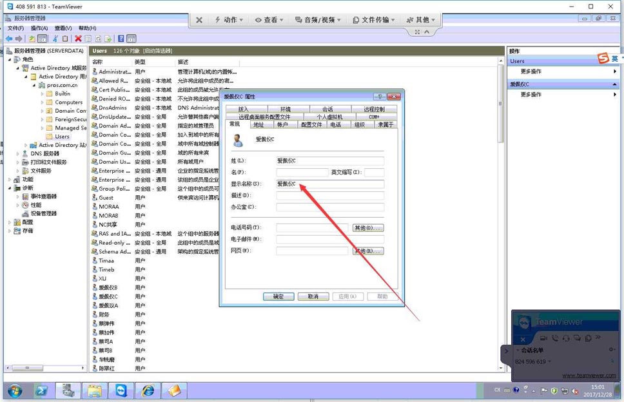This screenshot has height=402, width=624.
Task: Open the www.teamviewer.com link
Action: click(589, 376)
